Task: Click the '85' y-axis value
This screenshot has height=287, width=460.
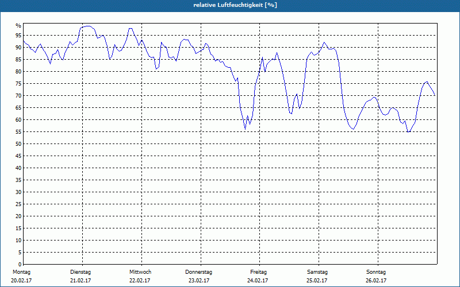Action: pos(18,60)
